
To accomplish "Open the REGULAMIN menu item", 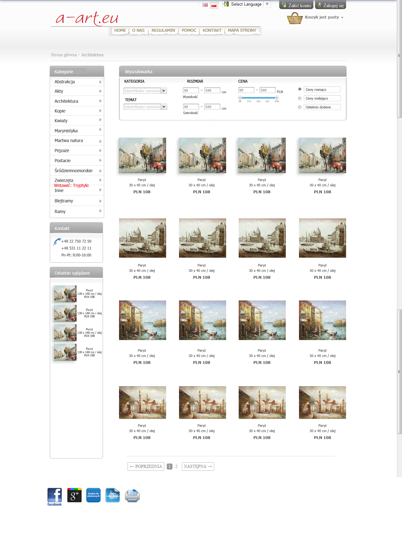I will pos(163,30).
